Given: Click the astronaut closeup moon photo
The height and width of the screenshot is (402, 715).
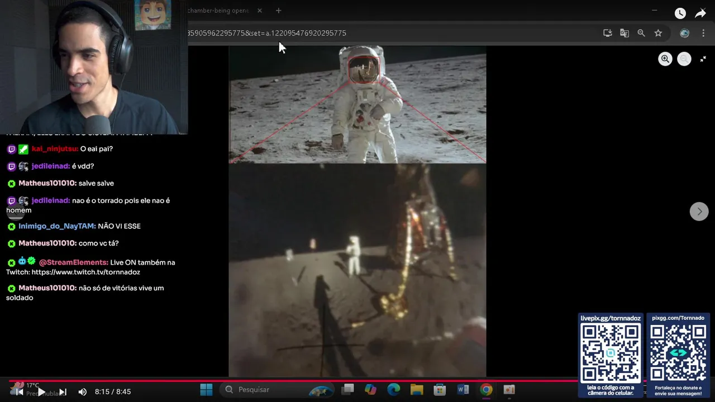Looking at the screenshot, I should pos(357,104).
